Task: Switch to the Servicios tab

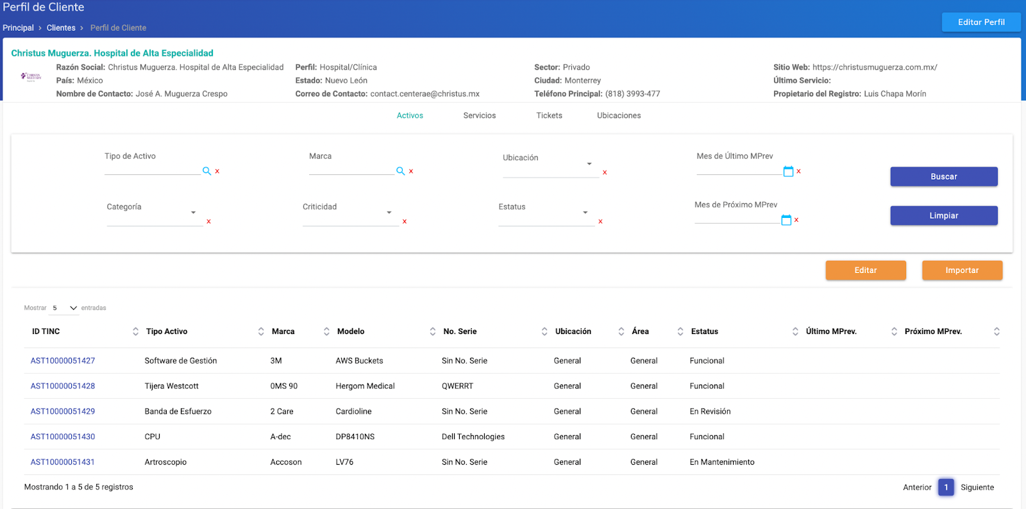Action: tap(479, 115)
